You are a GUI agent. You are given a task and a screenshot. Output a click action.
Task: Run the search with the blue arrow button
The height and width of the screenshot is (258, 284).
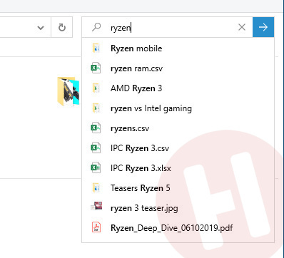263,27
